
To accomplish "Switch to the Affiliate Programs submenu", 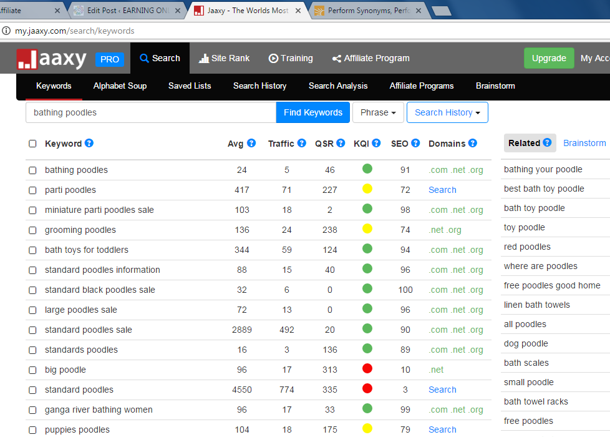I will click(421, 86).
